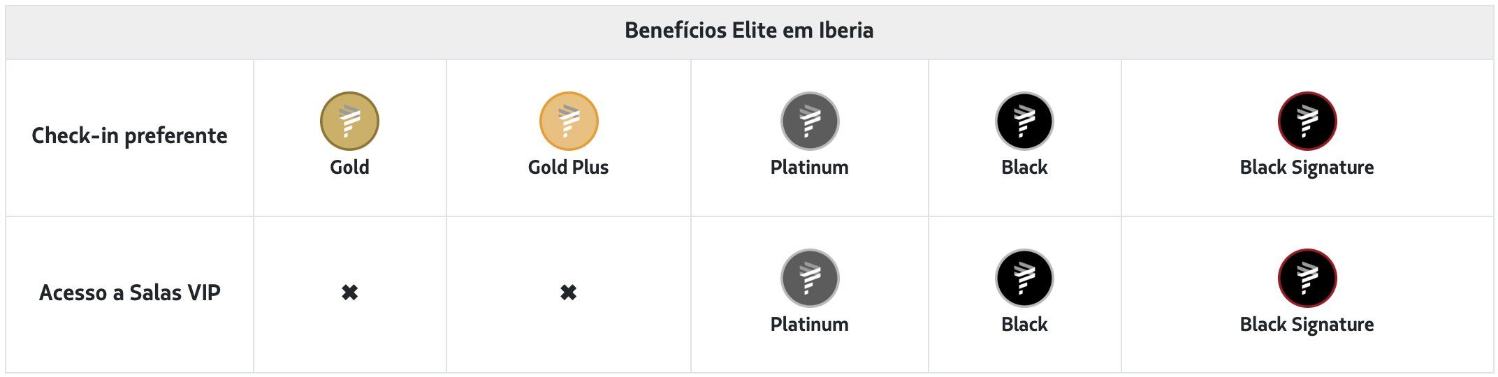
Task: Click Platinum badge icon in Check-in preferente row
Action: pyautogui.click(x=810, y=121)
